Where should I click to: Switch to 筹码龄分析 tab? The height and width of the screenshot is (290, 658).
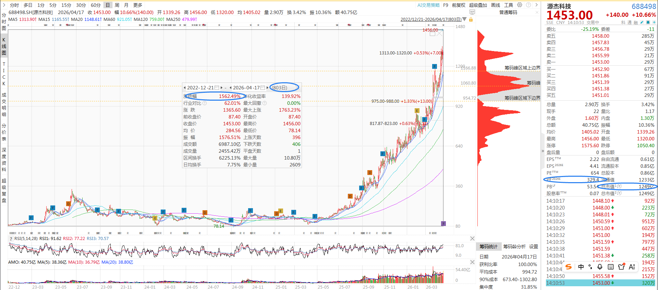coord(514,247)
